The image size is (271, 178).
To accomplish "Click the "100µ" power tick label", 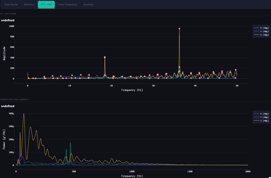I will tap(11, 152).
